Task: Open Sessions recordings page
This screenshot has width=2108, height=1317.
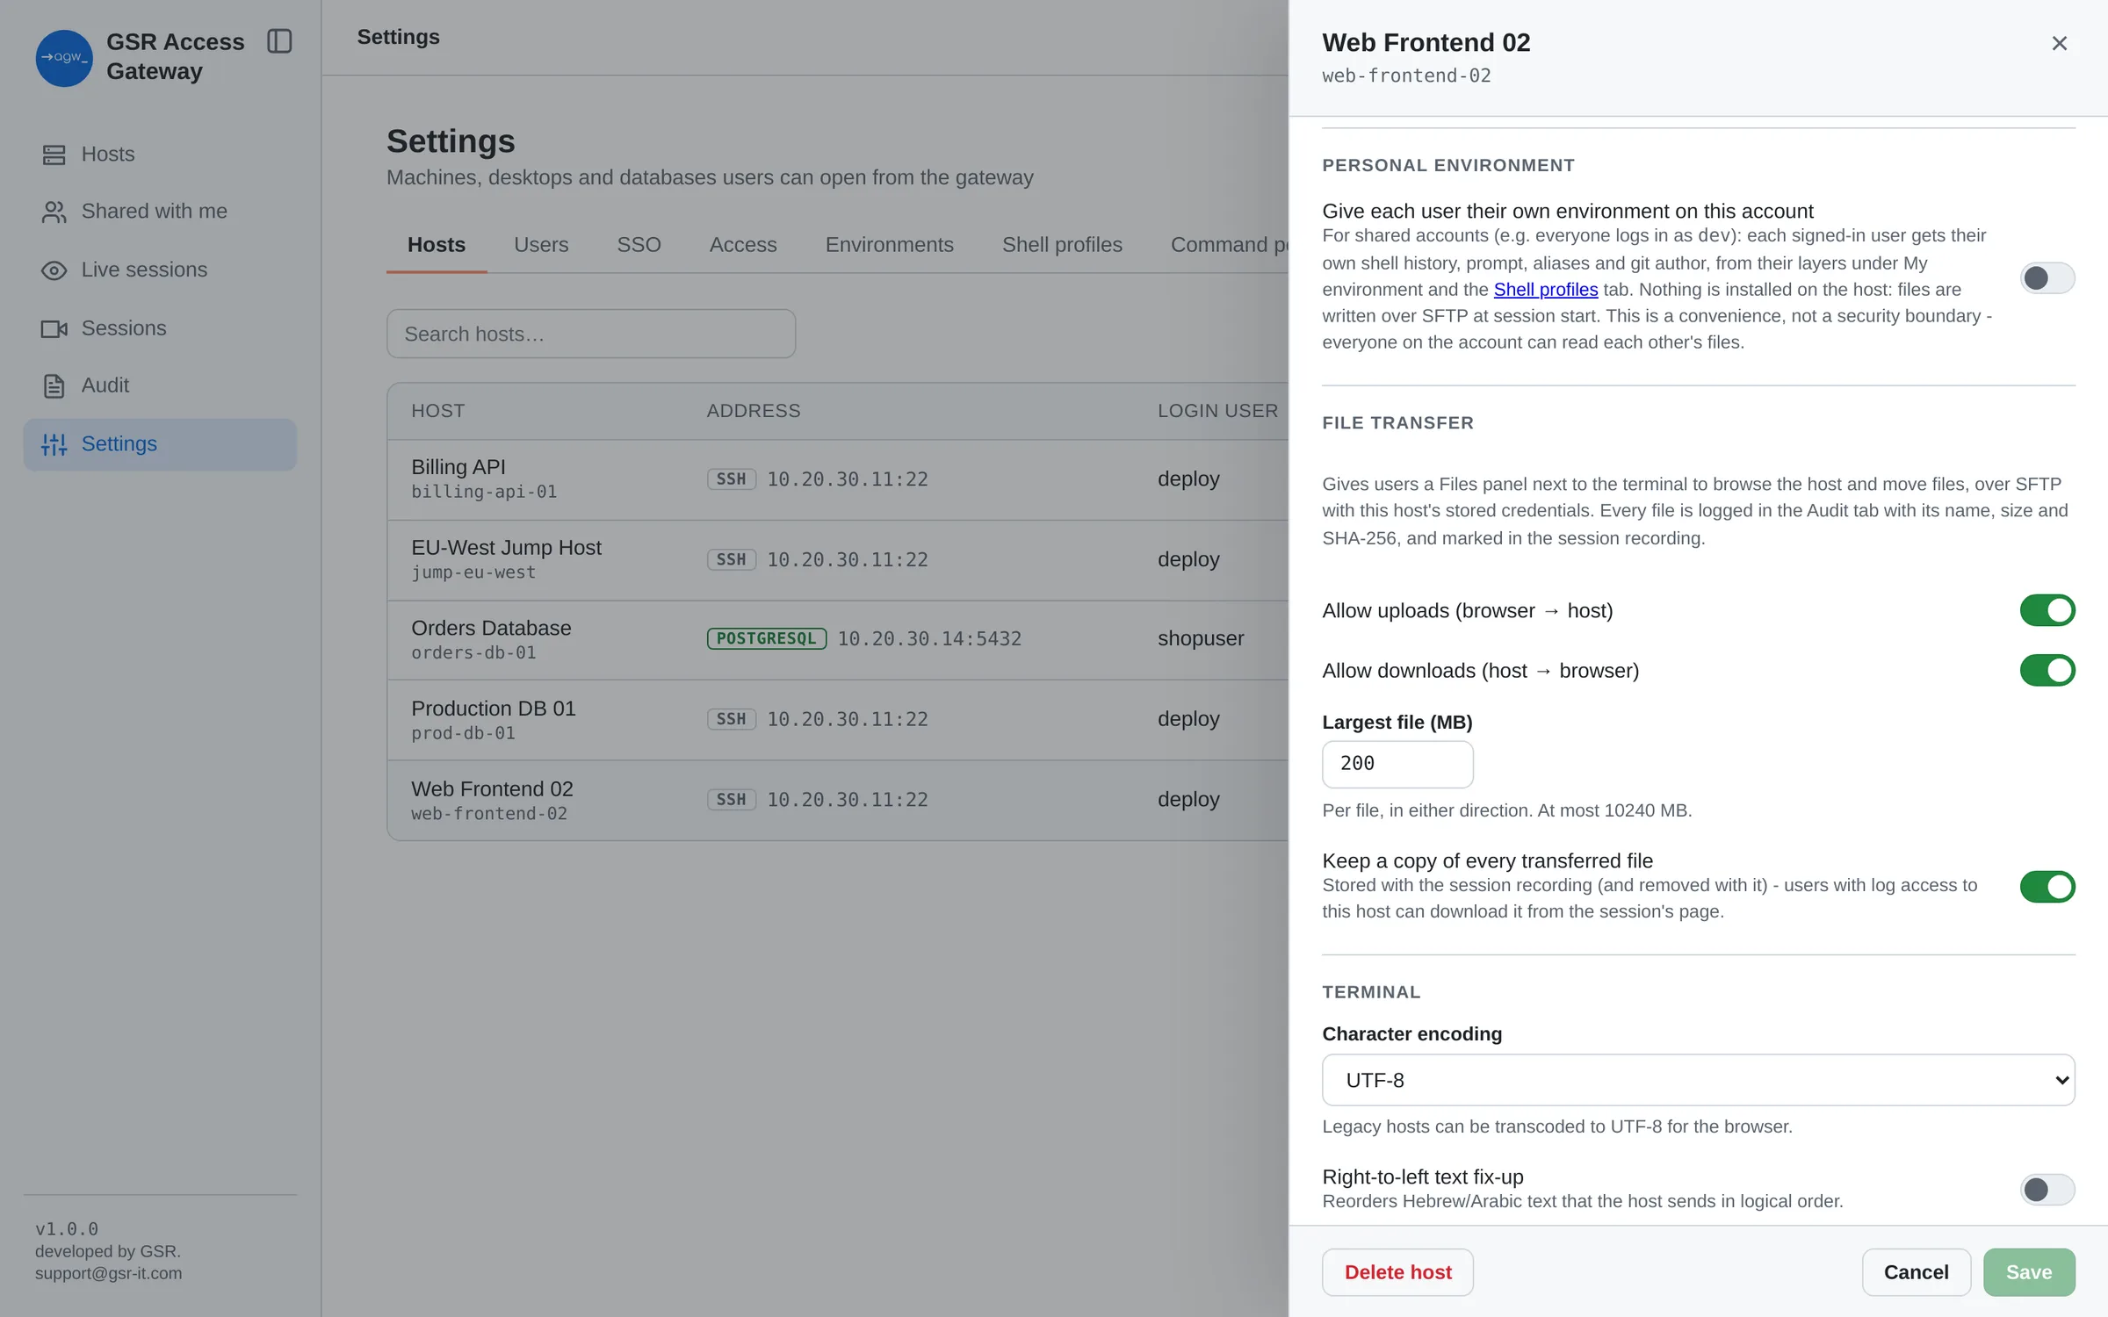Action: (160, 328)
